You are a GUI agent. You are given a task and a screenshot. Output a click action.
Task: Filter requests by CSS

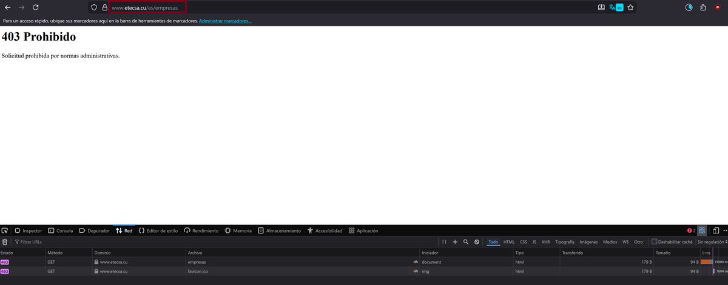click(523, 242)
